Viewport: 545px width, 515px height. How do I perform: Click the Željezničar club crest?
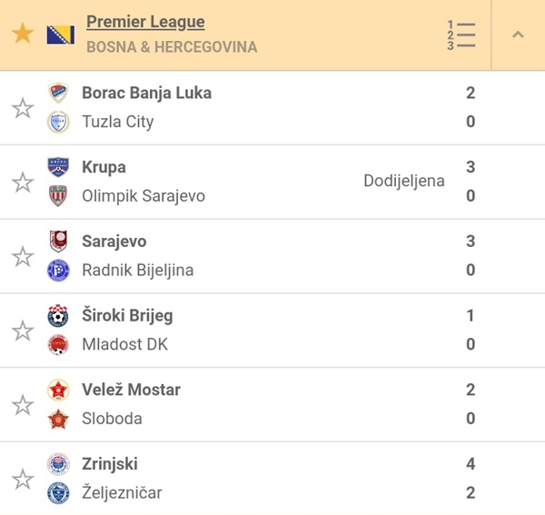click(58, 493)
